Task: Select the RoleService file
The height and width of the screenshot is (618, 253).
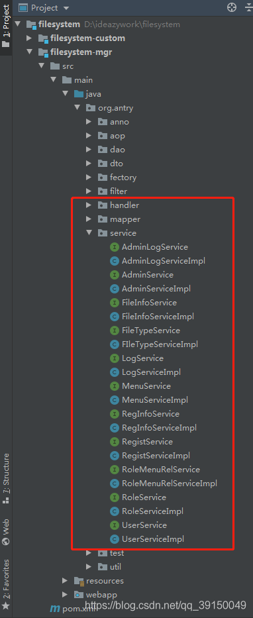Action: click(144, 497)
